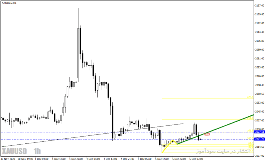Click the 2076.00 price axis label
266x162 pixels.
tap(260, 76)
